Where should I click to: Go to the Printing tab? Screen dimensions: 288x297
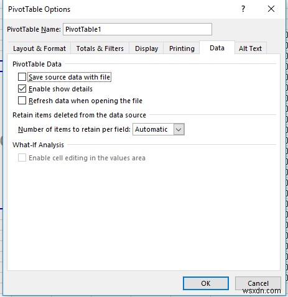[182, 48]
